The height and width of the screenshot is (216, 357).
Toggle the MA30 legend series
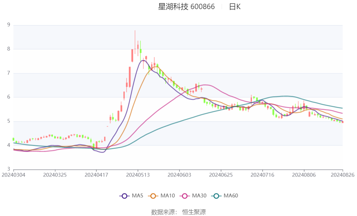click(193, 196)
